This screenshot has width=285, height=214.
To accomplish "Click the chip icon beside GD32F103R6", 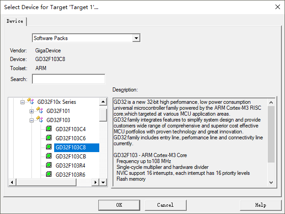I will point(49,174).
